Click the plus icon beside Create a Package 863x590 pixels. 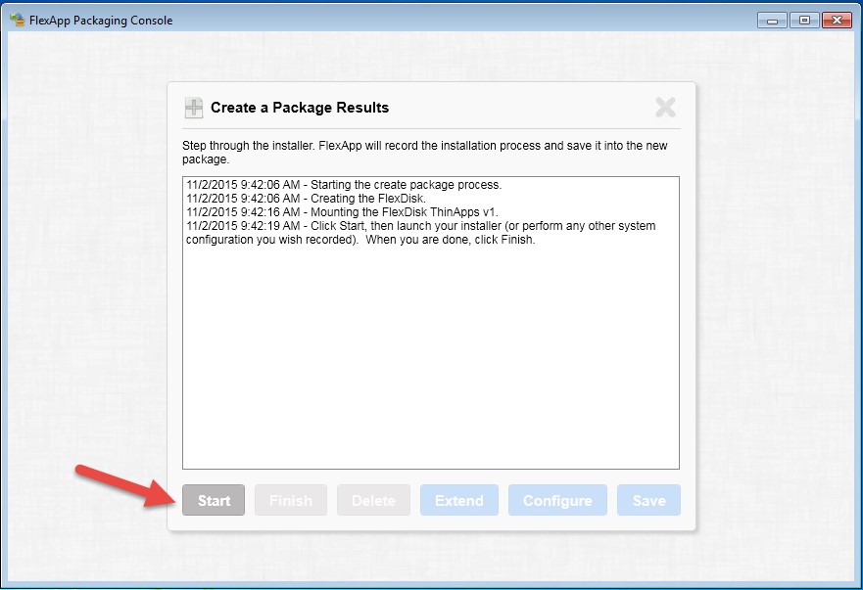(x=193, y=108)
